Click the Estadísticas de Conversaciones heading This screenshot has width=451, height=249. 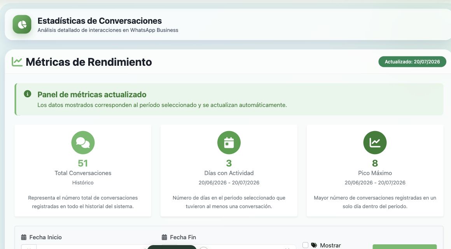[100, 21]
